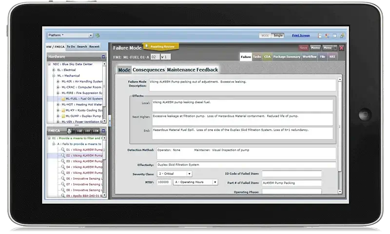Click folder icon of ML-SUMP : Duplex Pump
The height and width of the screenshot is (234, 390).
click(x=63, y=116)
